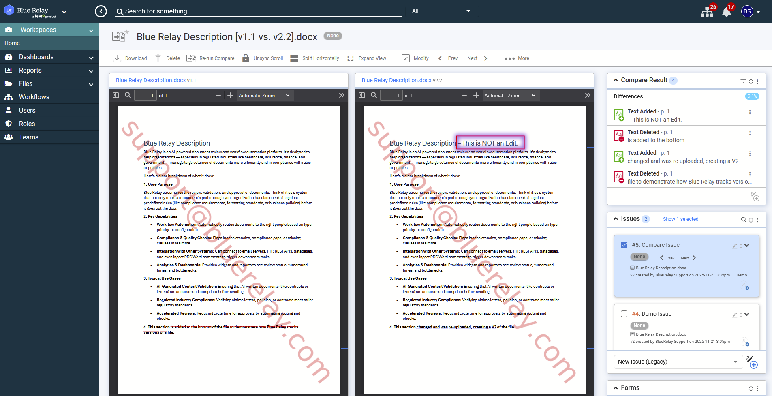Check #4 Demo Issue checkbox

624,314
